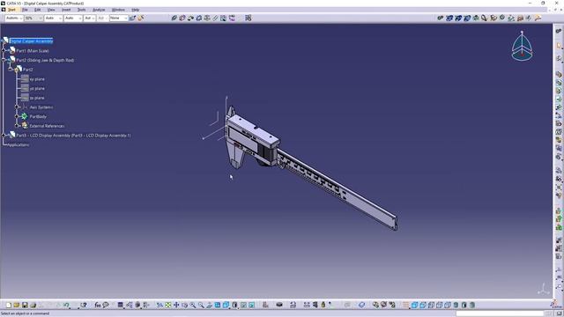Viewport: 564px width, 317px height.
Task: Toggle the Swap Visible Space icon
Action: [252, 305]
